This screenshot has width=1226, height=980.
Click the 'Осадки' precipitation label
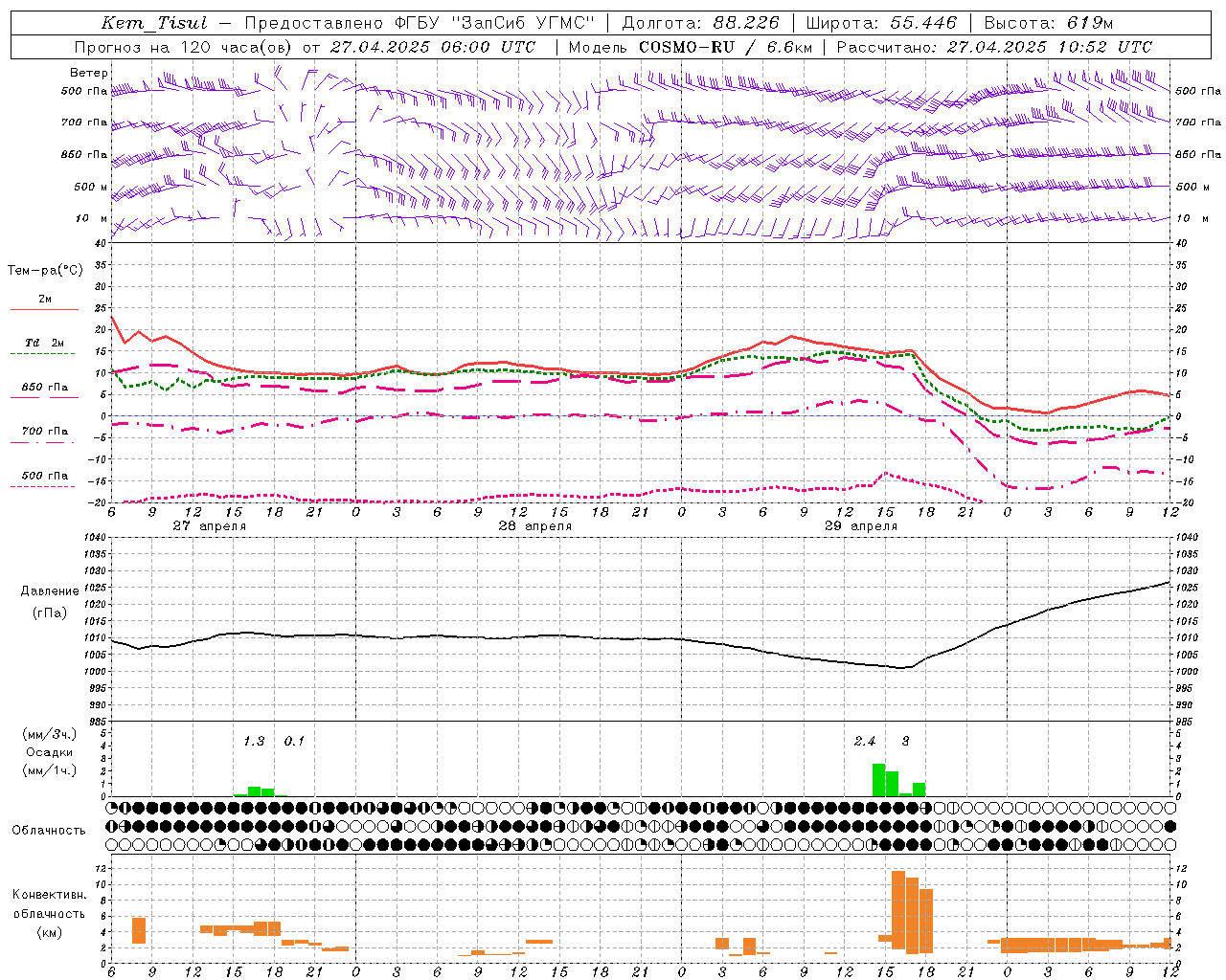(x=50, y=752)
